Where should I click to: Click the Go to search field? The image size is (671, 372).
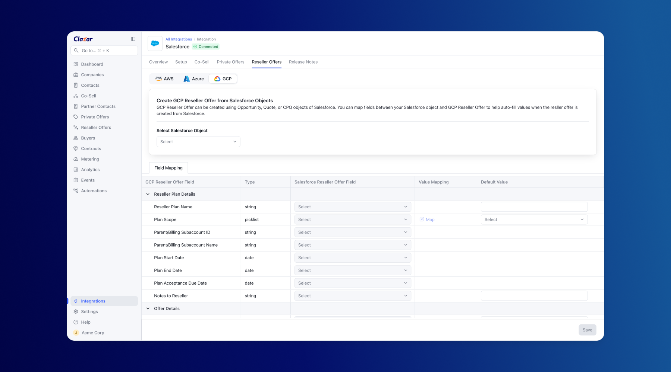(x=104, y=51)
